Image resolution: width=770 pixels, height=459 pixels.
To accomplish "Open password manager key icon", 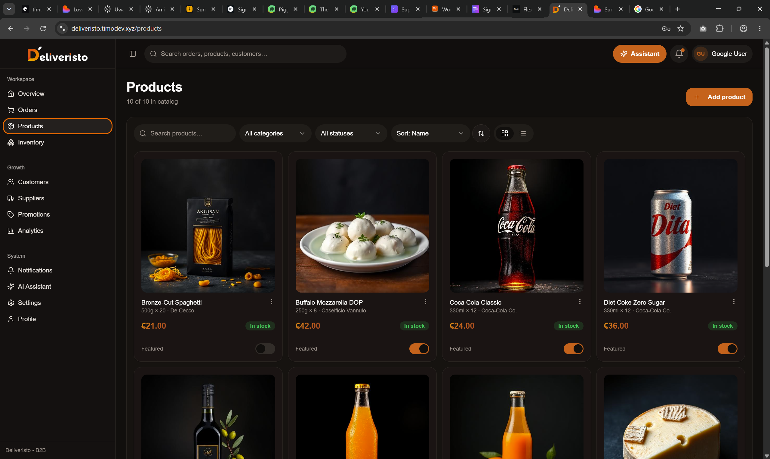I will (x=666, y=29).
